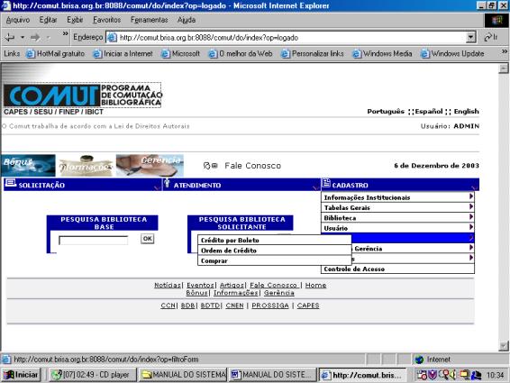Image resolution: width=510 pixels, height=383 pixels.
Task: Click the Windows Update links-bar shortcut
Action: pos(452,54)
